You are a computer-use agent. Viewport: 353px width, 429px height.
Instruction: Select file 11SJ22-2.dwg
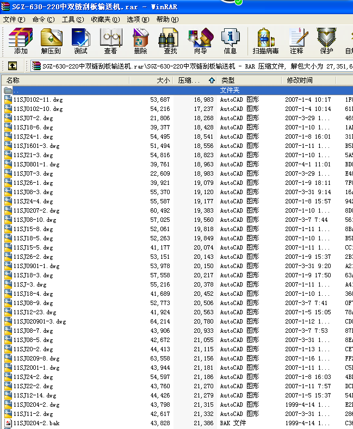point(33,386)
